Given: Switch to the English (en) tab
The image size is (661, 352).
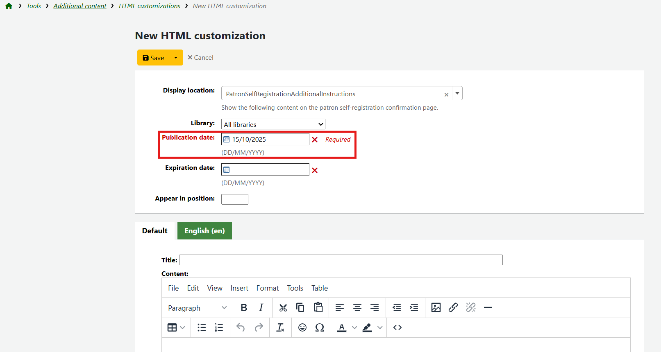Looking at the screenshot, I should coord(204,231).
